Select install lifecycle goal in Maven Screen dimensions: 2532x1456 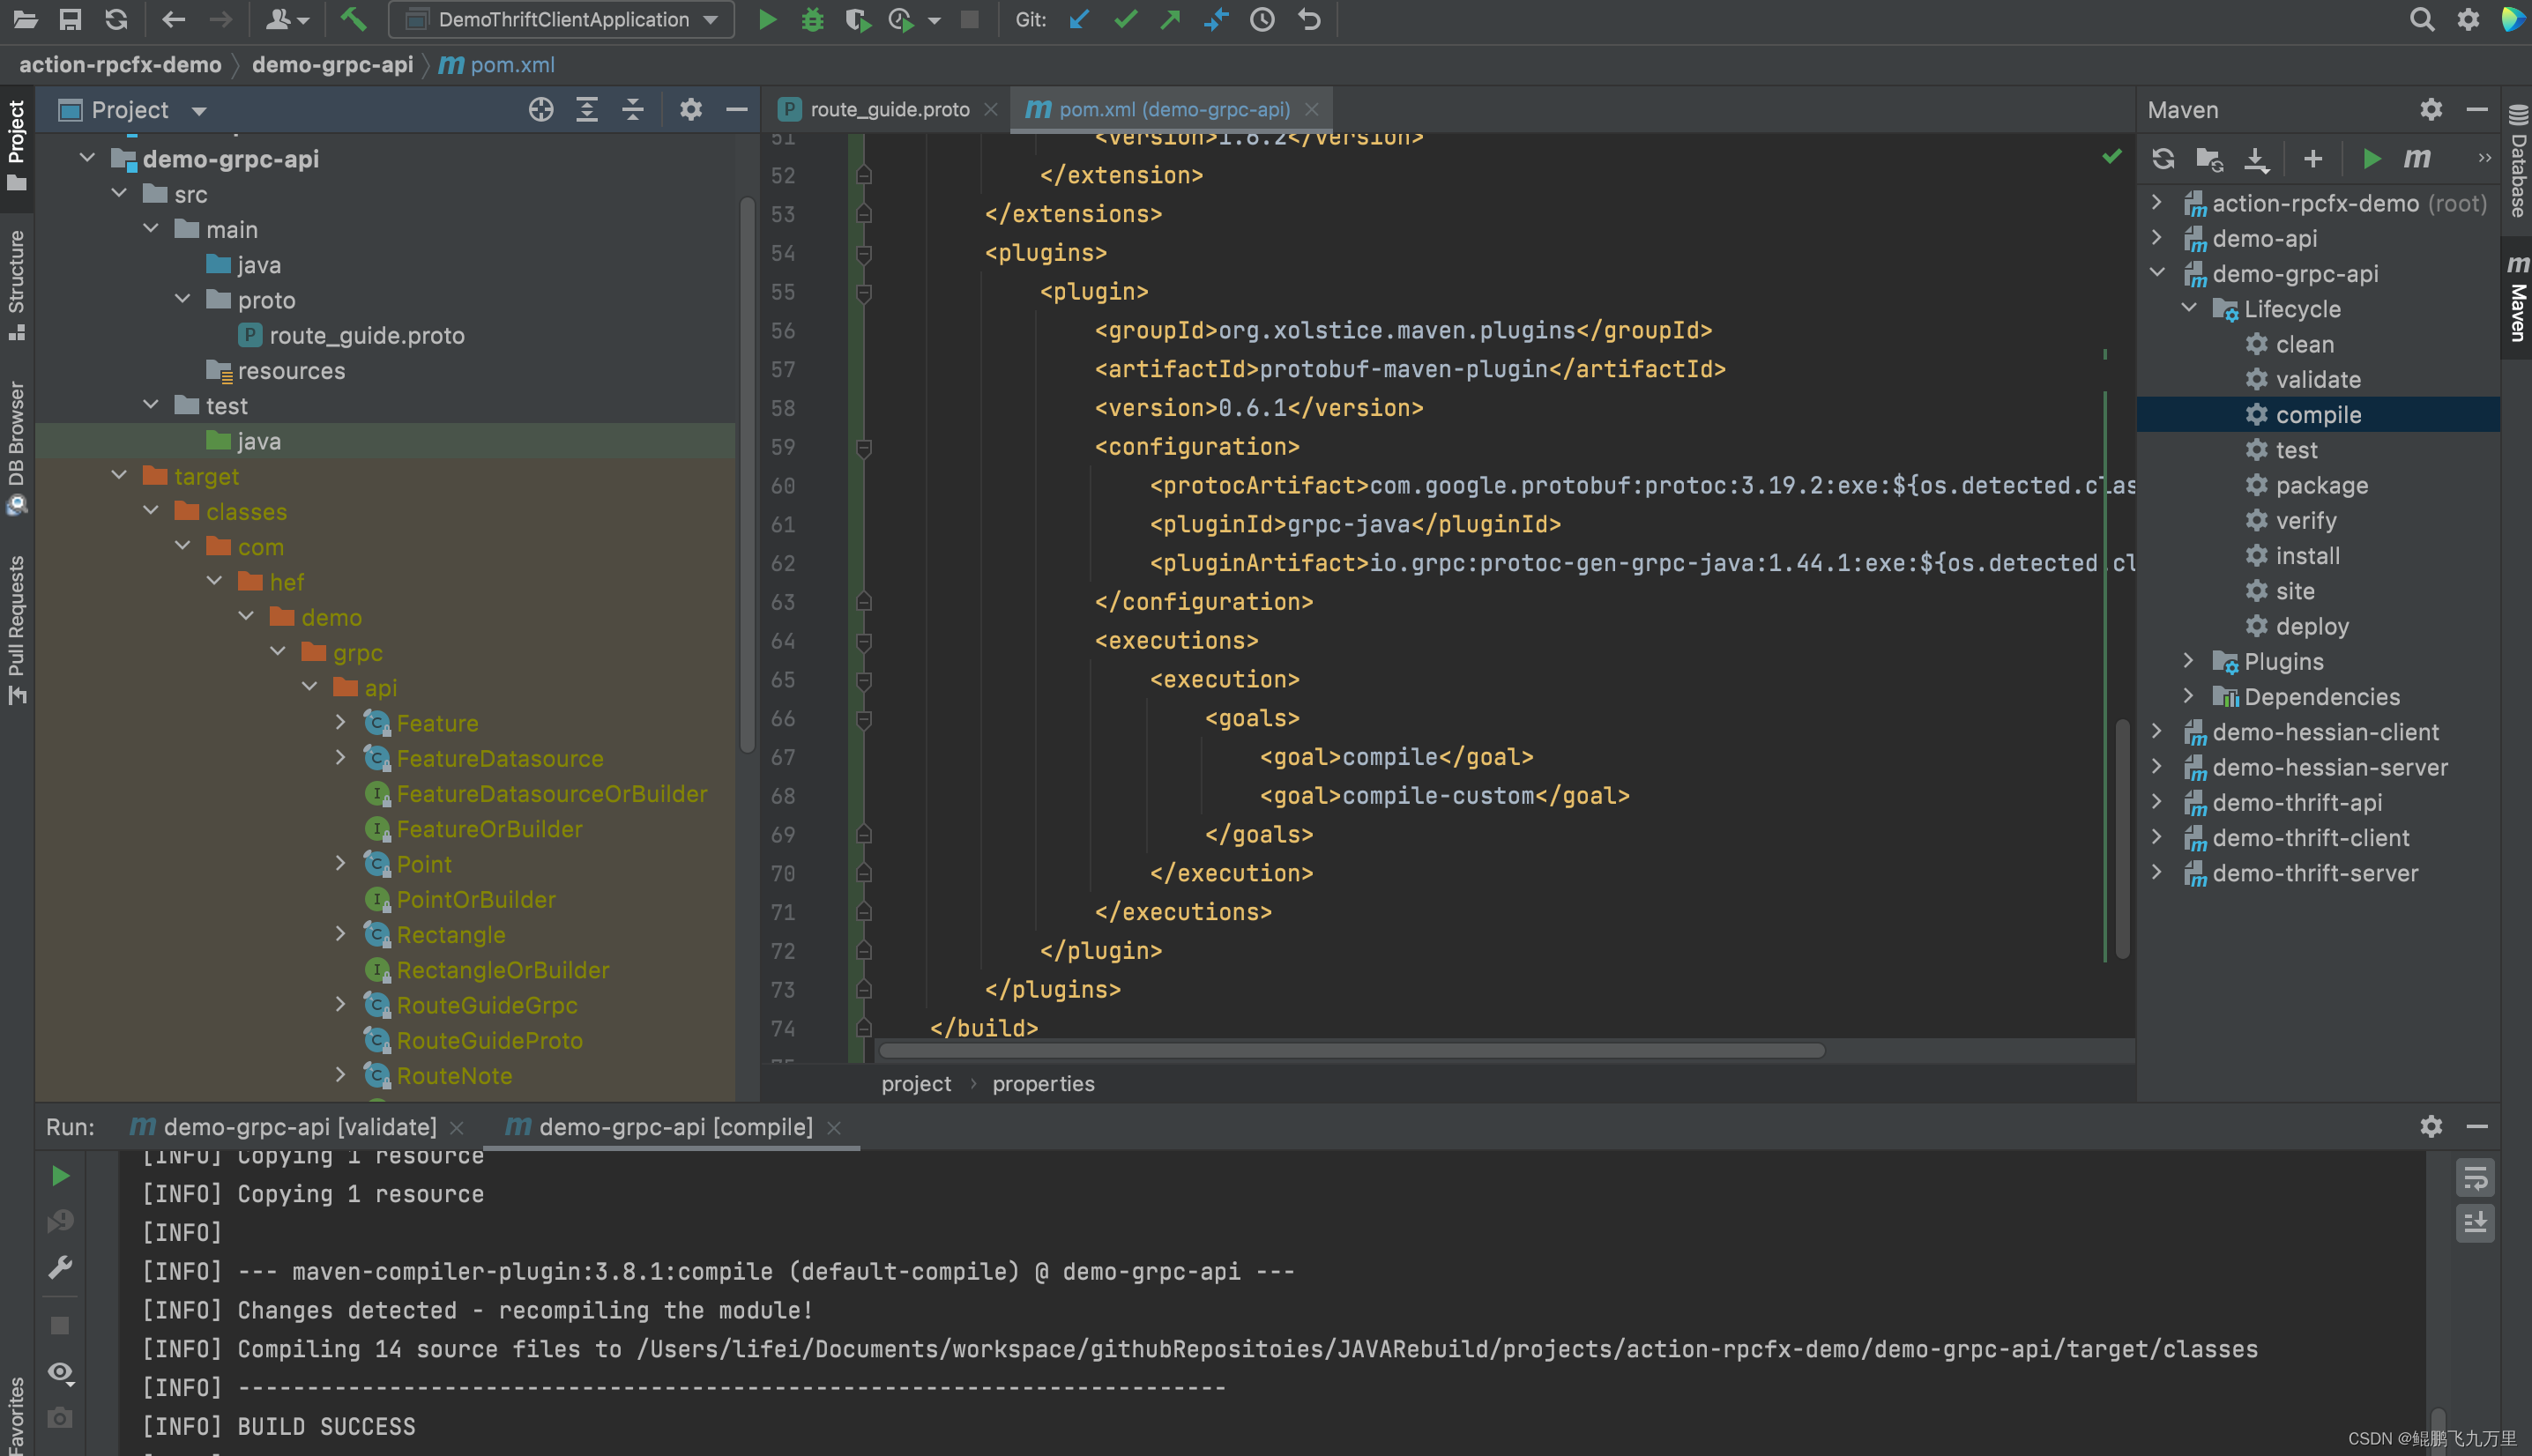(2307, 556)
